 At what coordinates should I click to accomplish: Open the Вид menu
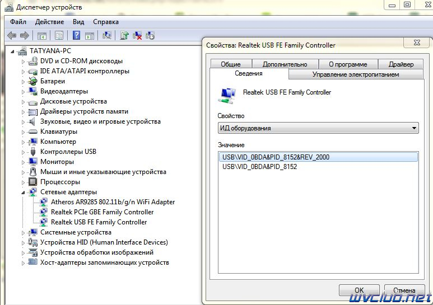(78, 22)
